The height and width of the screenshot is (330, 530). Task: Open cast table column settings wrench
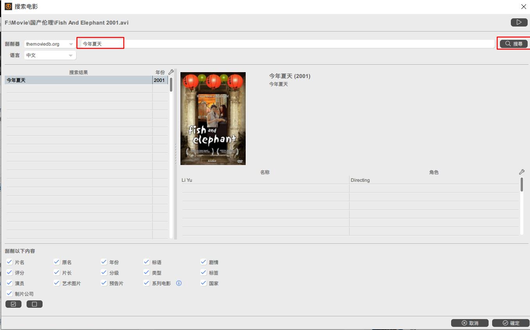pyautogui.click(x=521, y=172)
